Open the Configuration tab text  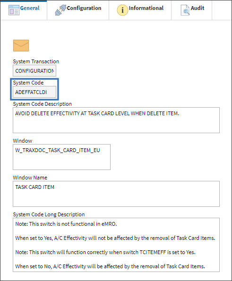click(x=84, y=8)
